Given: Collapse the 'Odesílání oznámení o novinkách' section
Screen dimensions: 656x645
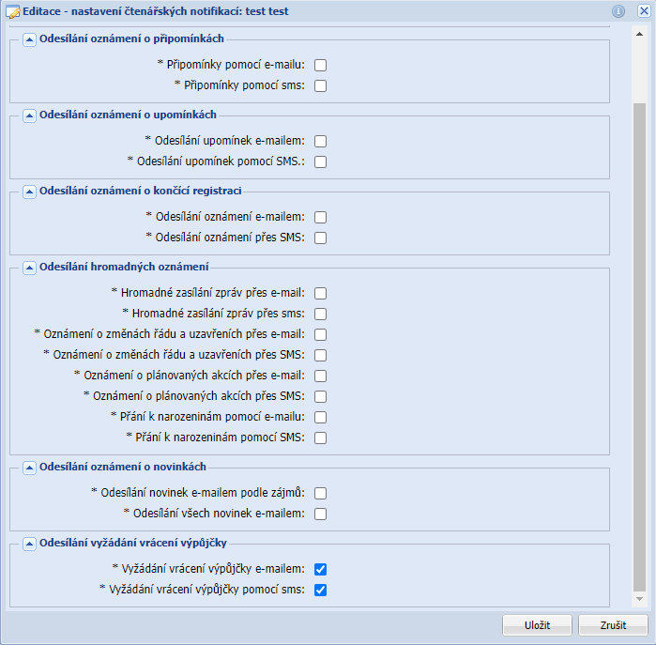Looking at the screenshot, I should pos(29,468).
